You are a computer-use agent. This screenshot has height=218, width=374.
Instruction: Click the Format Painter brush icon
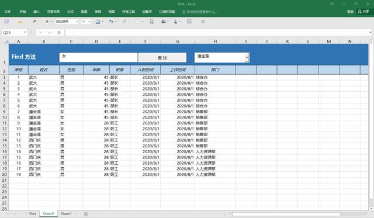click(34, 22)
